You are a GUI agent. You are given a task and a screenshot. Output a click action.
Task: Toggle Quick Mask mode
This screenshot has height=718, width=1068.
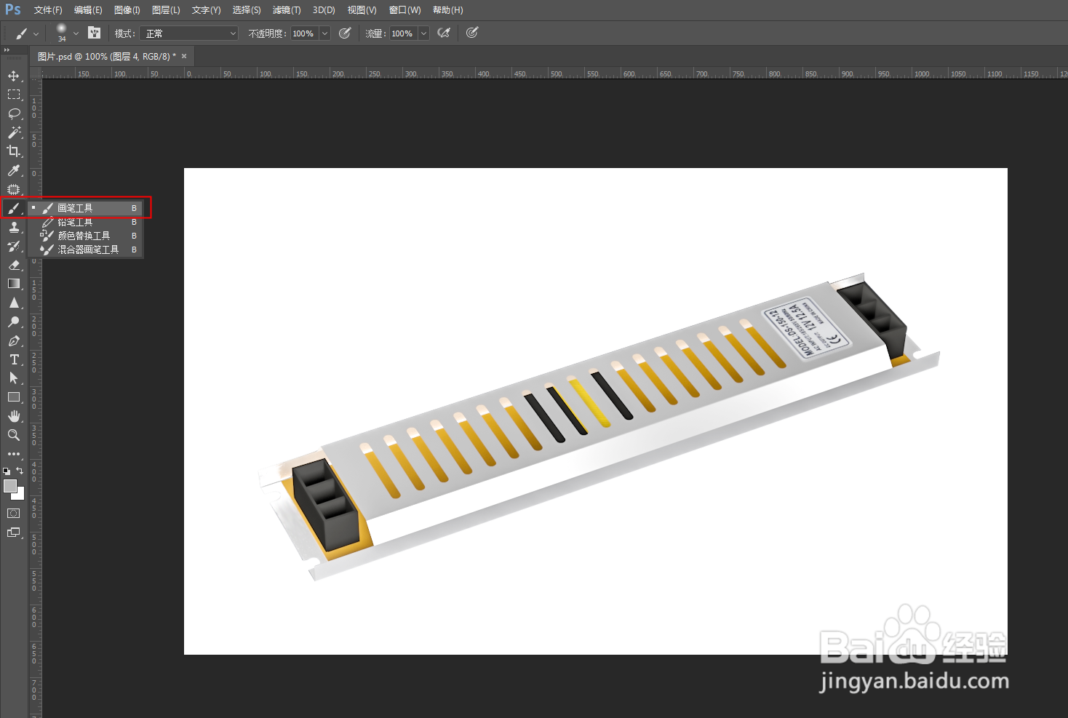tap(14, 514)
